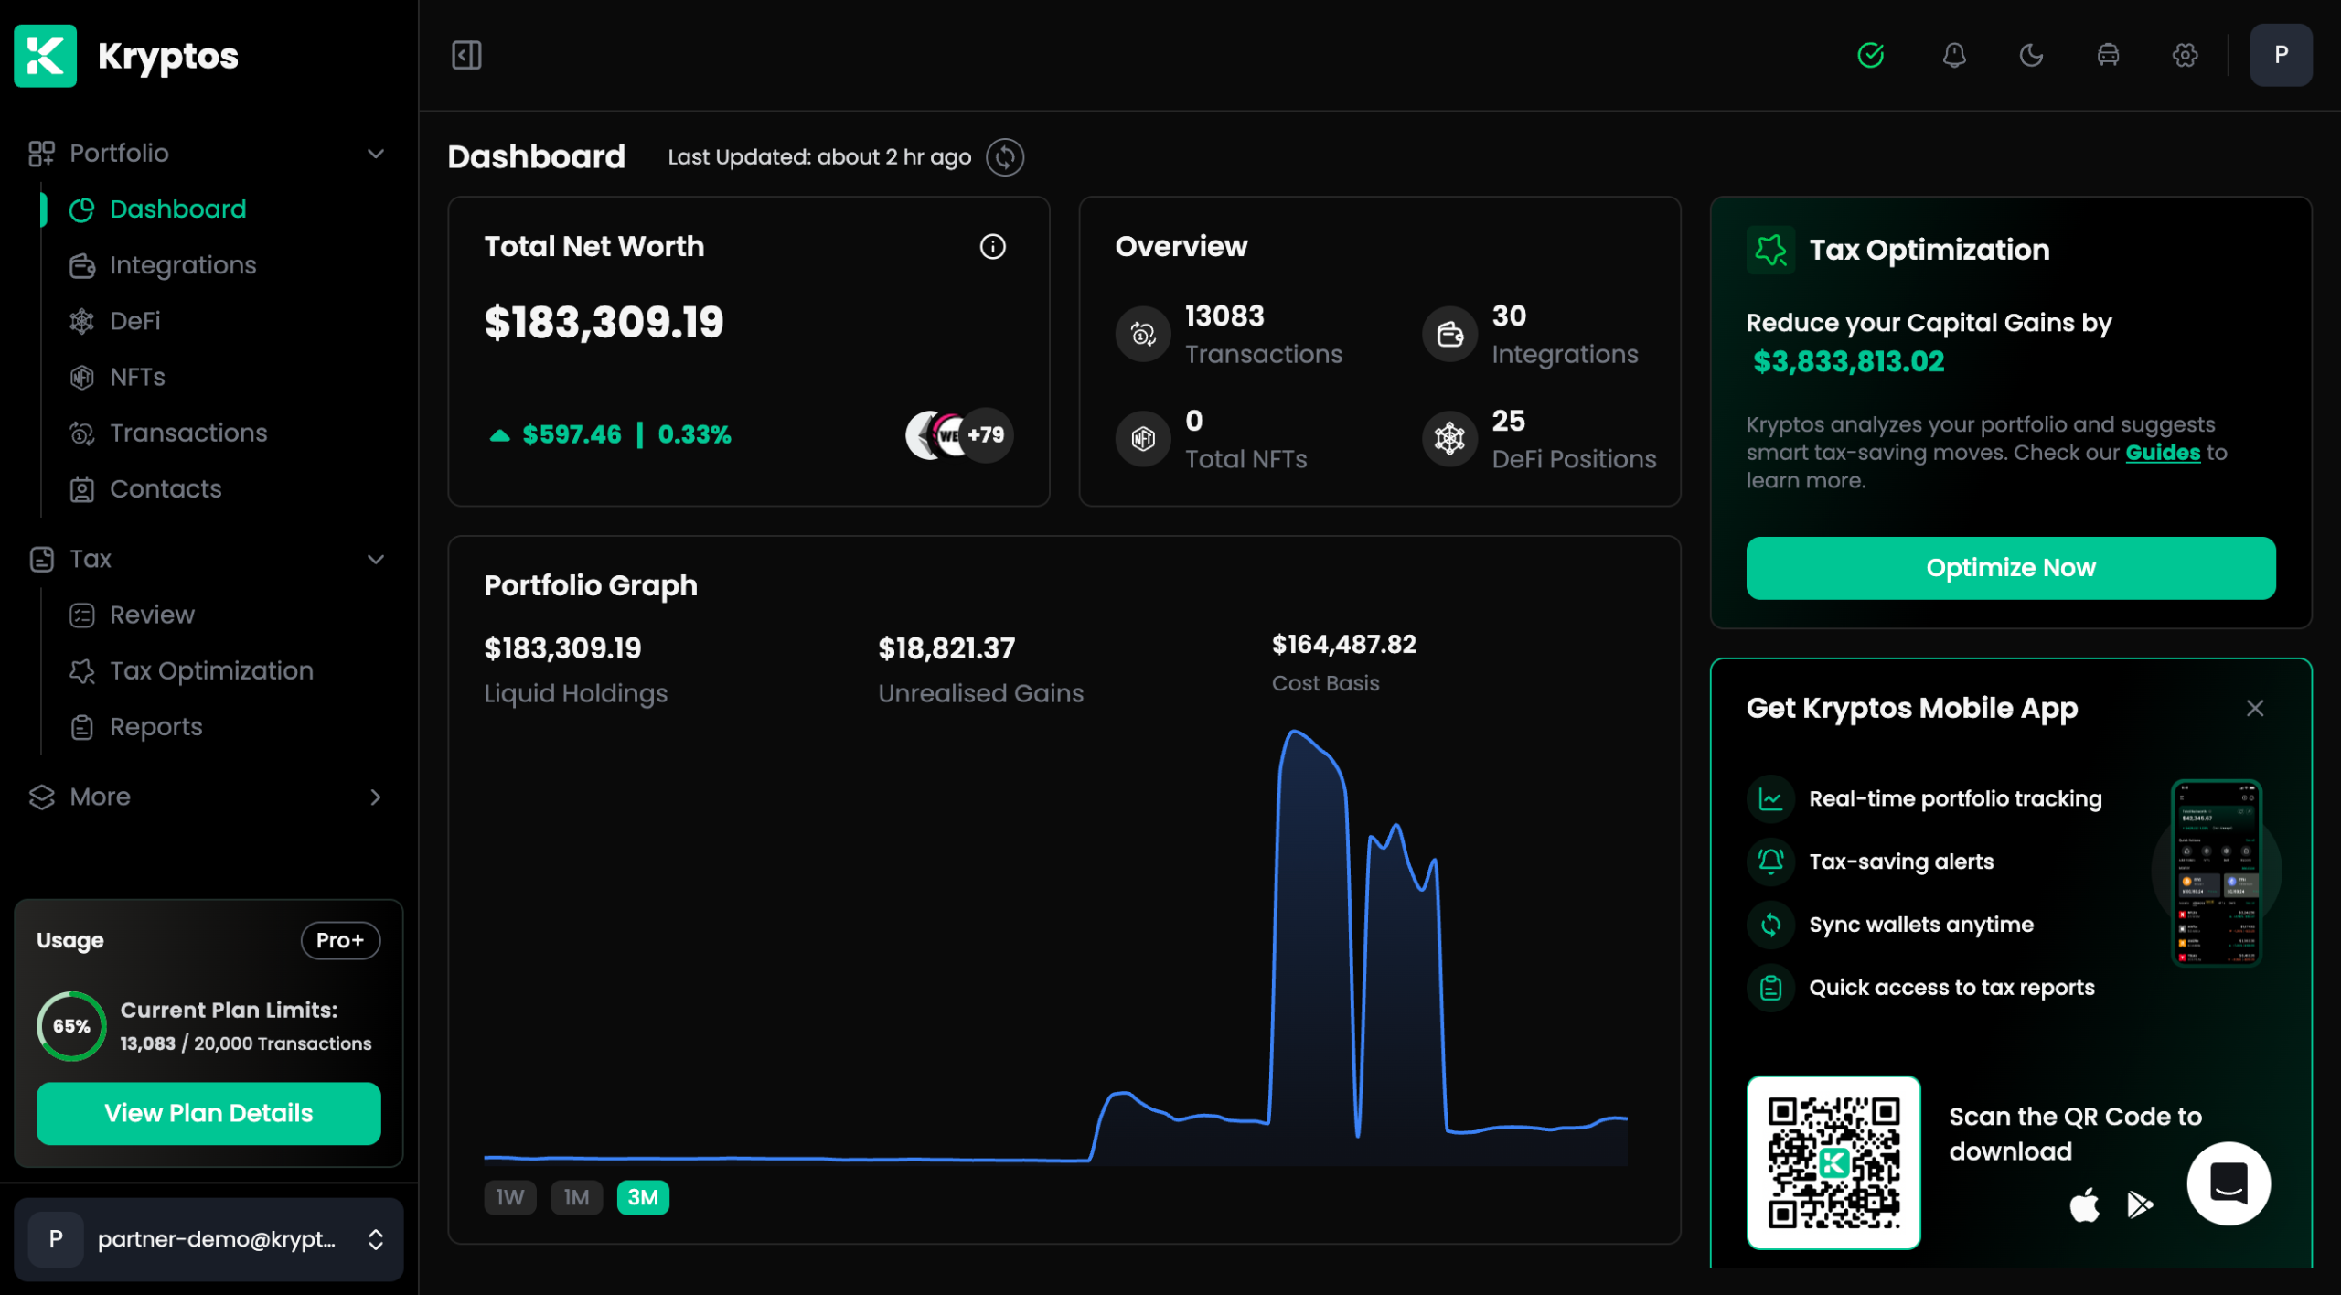
Task: Switch graph range to 1M
Action: click(576, 1197)
